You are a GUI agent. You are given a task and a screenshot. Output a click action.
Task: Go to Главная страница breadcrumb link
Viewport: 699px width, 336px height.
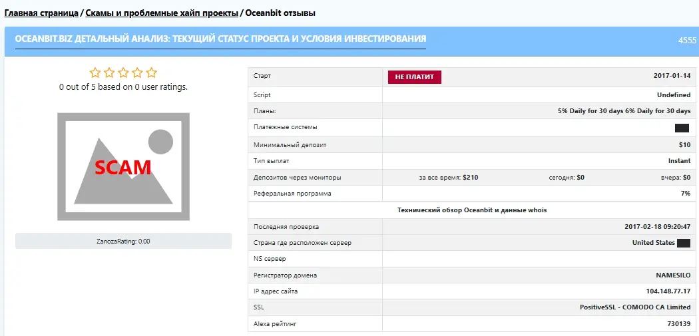coord(41,13)
